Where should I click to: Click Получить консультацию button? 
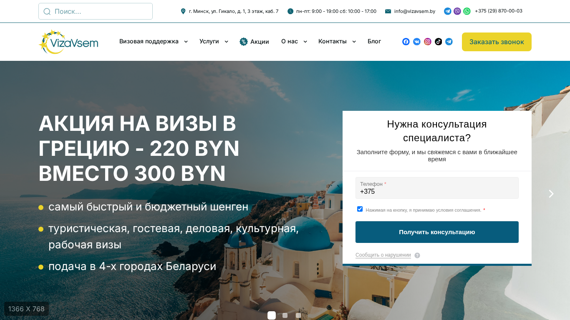tap(437, 232)
